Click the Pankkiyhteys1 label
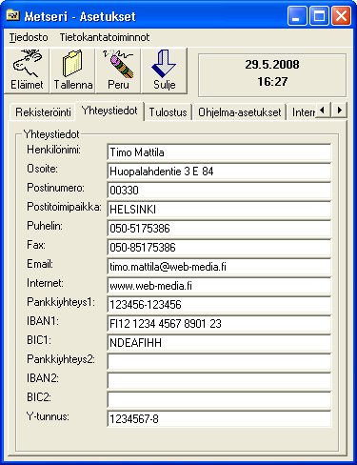The image size is (357, 465). click(61, 302)
